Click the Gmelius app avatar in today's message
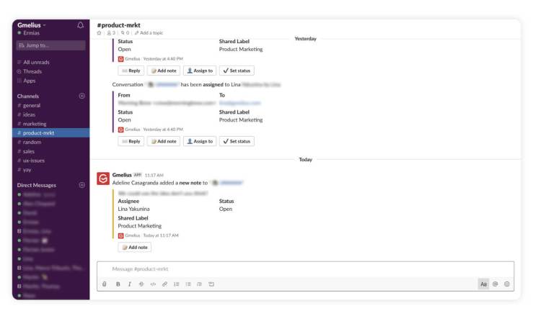Viewport: 533px width, 316px height. [103, 179]
